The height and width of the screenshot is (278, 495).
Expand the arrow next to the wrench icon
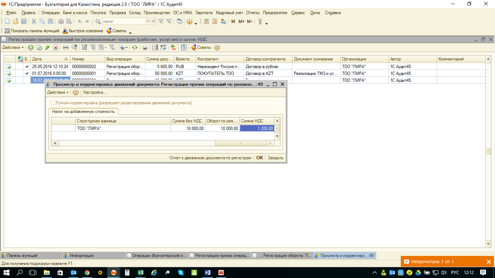pyautogui.click(x=266, y=23)
